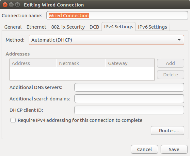Minimize the Editing Wired Connection window

pos(11,5)
